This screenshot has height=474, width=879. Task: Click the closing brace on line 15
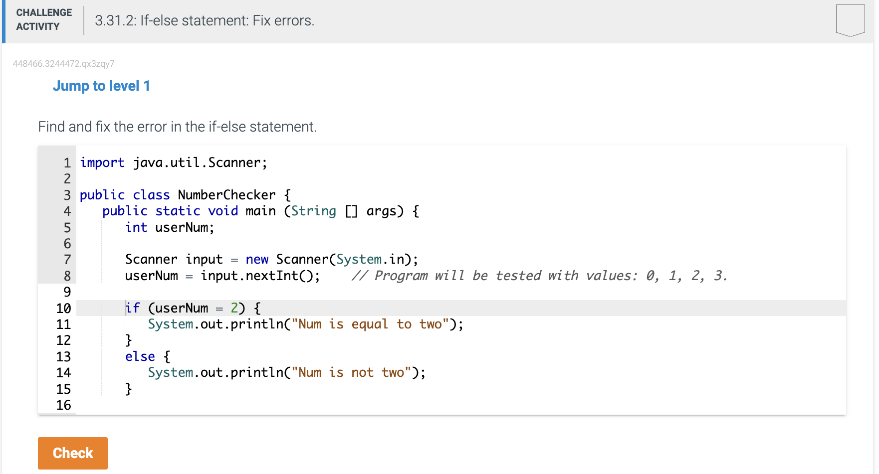pyautogui.click(x=128, y=388)
